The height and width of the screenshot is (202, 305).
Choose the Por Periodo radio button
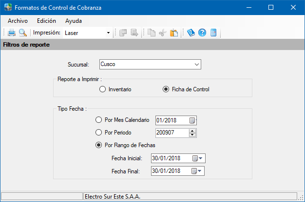coord(113,133)
